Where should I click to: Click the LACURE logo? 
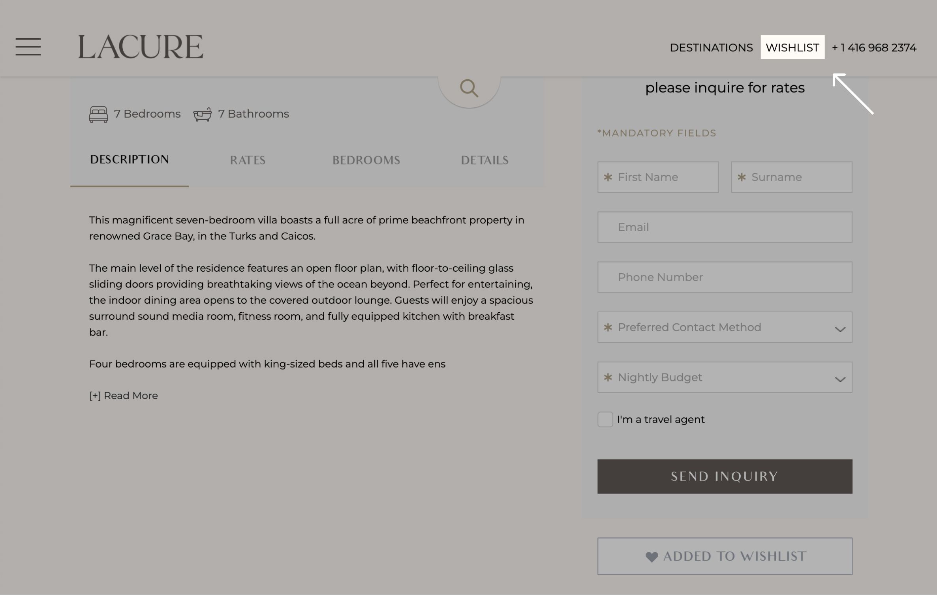141,47
